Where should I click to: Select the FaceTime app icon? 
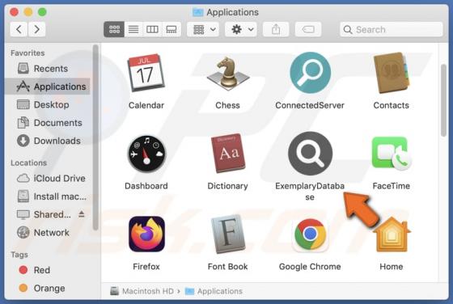pyautogui.click(x=392, y=153)
